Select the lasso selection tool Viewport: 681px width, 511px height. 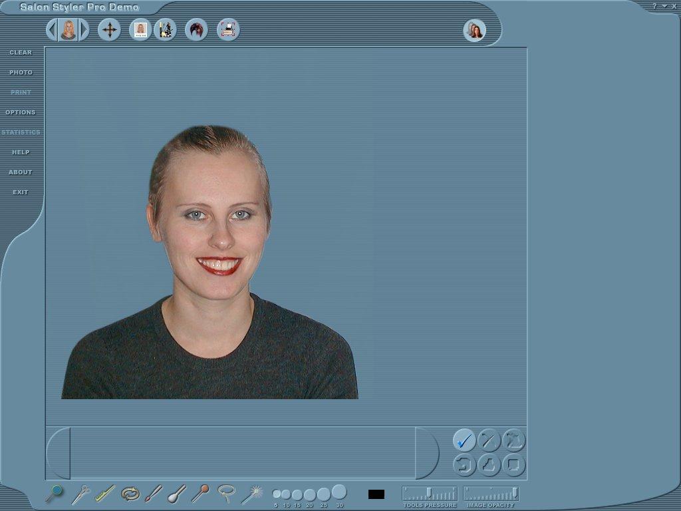[227, 493]
